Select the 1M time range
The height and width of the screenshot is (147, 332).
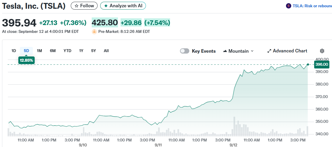[x=39, y=51]
